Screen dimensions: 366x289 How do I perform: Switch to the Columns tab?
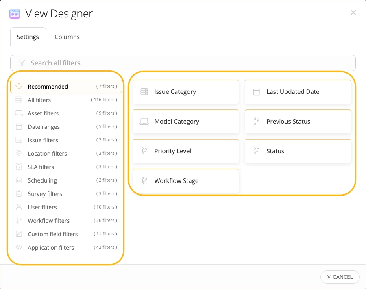click(x=67, y=37)
